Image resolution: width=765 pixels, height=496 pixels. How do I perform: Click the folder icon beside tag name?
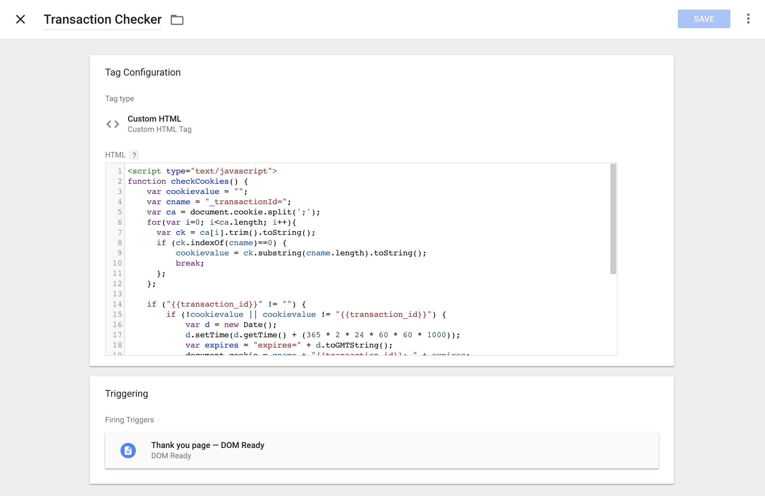coord(177,20)
